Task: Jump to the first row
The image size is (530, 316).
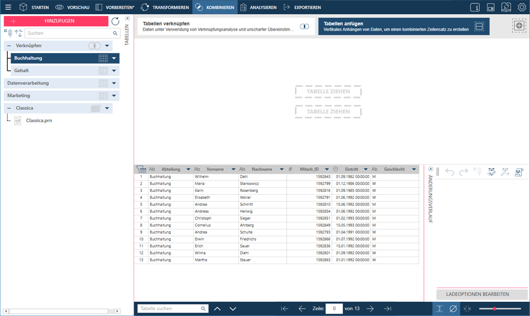Action: point(284,308)
